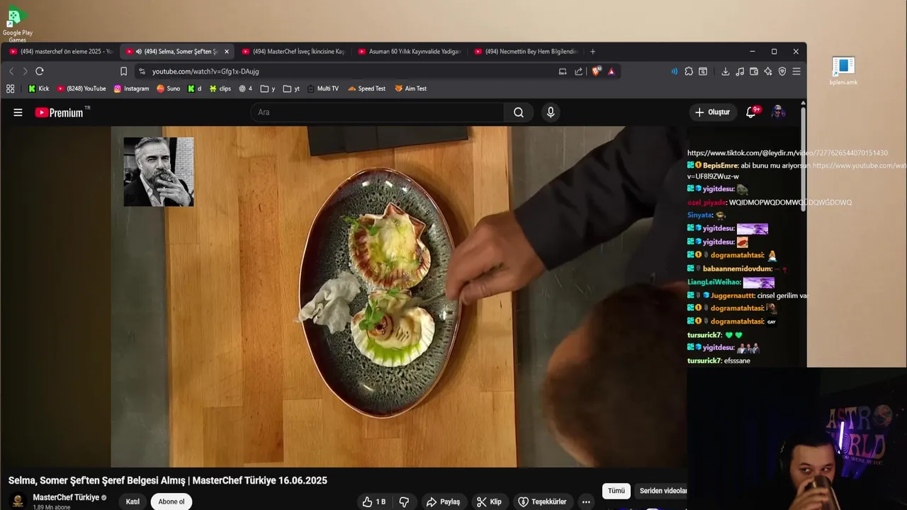Dislike the video with thumbs down
This screenshot has width=907, height=510.
[404, 501]
